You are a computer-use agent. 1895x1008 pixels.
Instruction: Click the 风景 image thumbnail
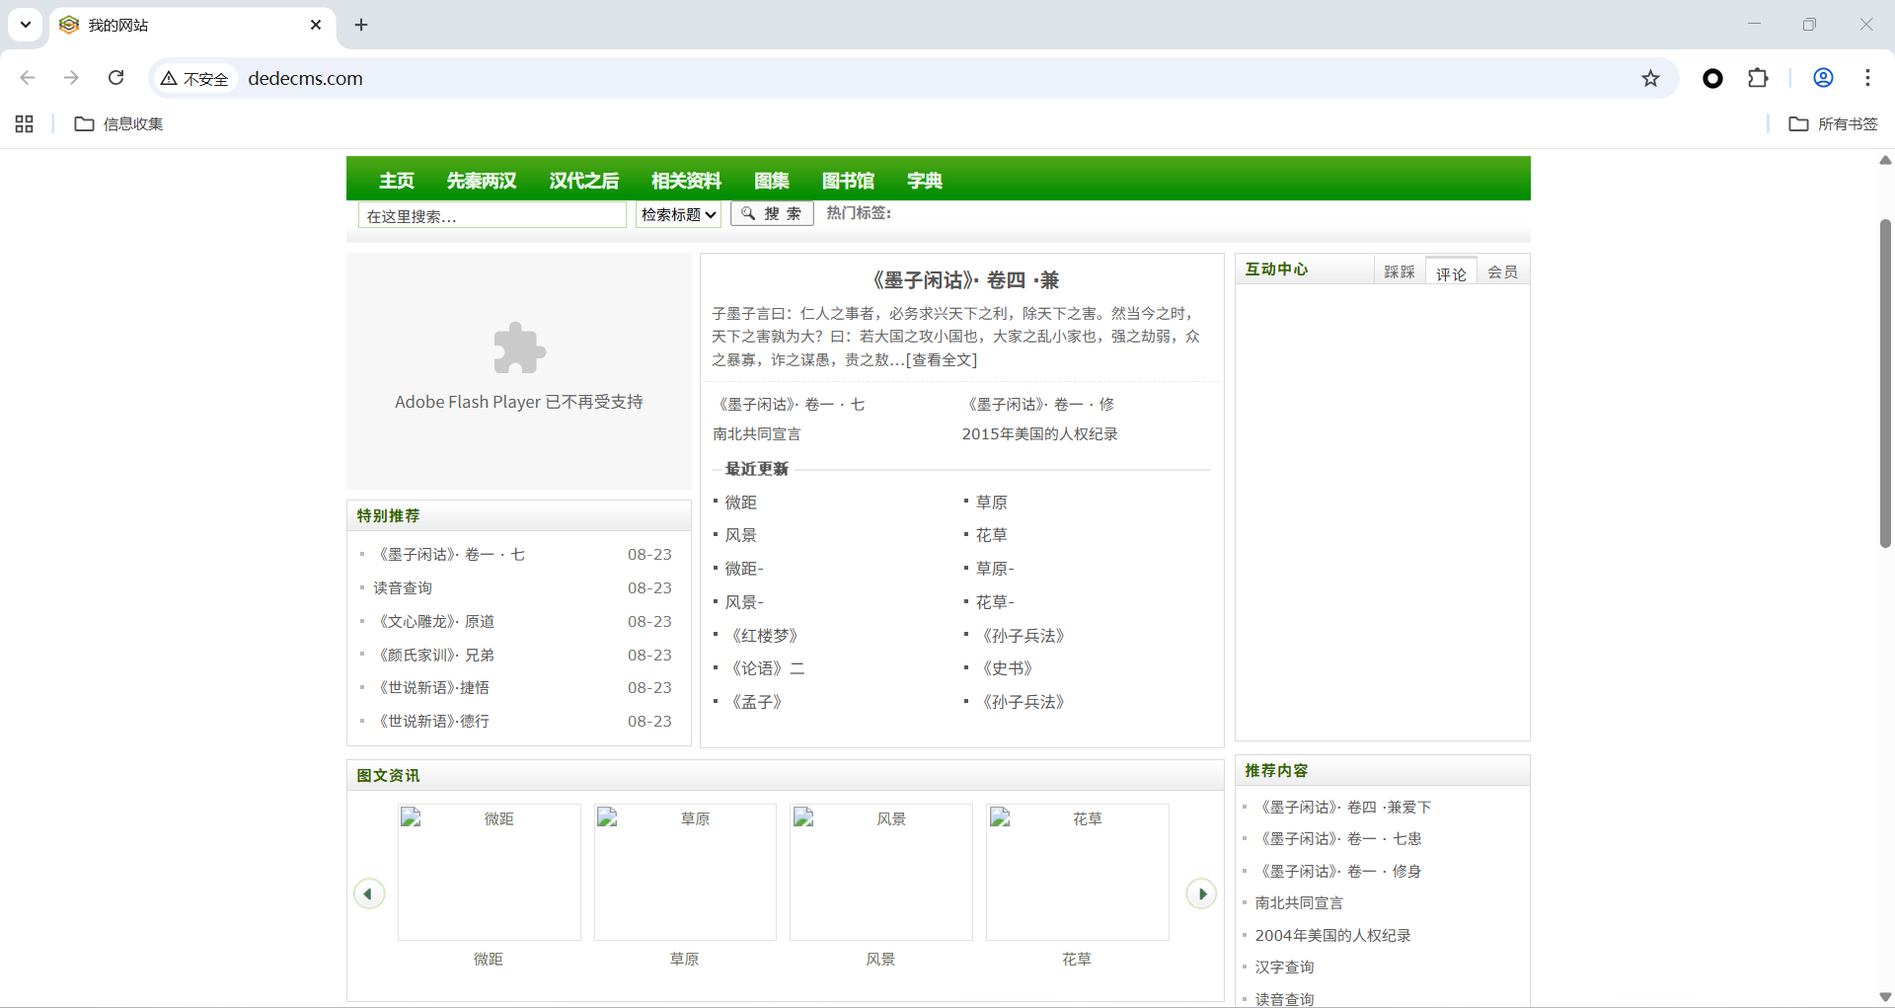pos(881,872)
